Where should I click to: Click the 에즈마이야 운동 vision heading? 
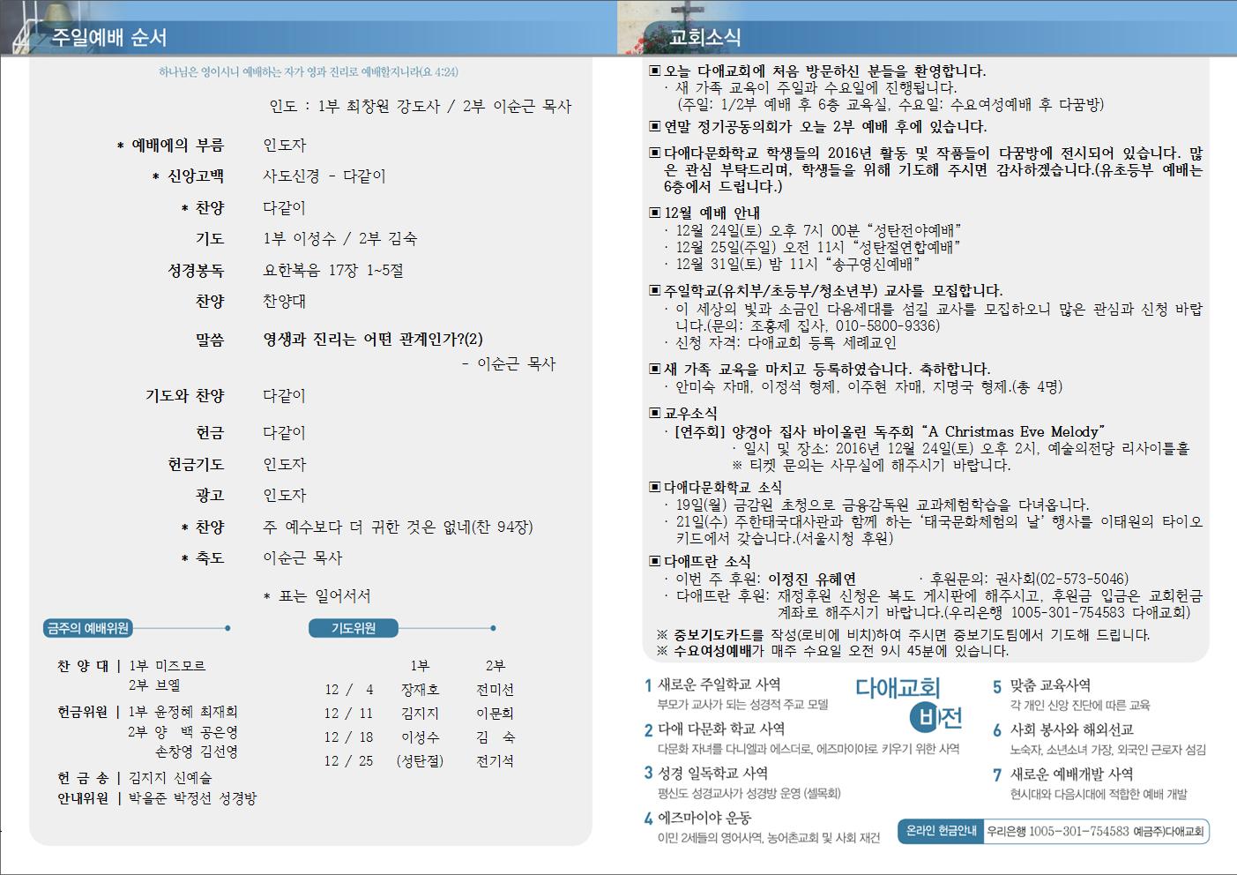704,818
